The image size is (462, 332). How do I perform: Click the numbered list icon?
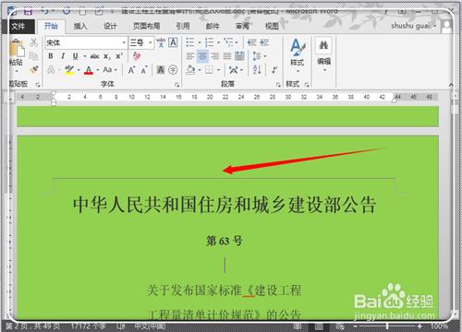(x=209, y=42)
